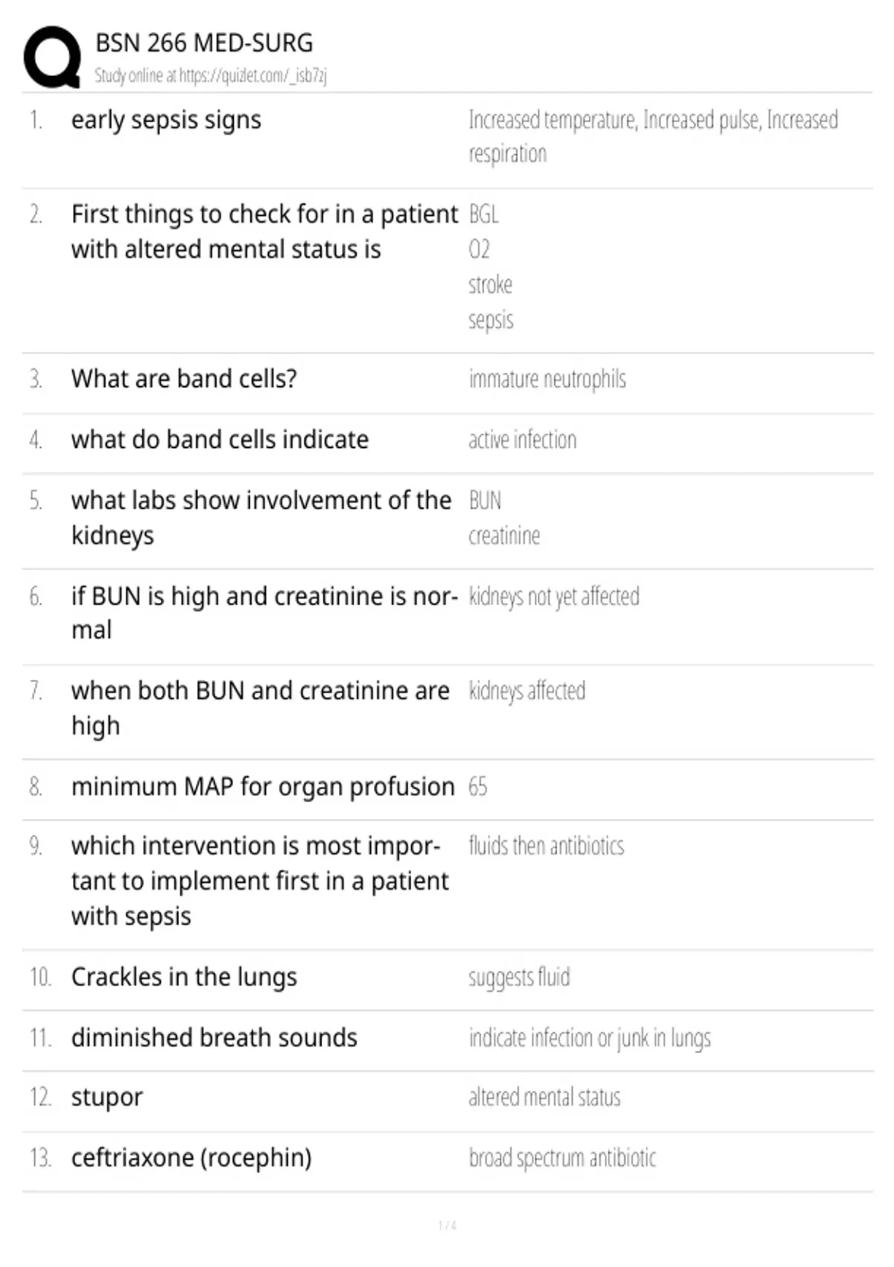Viewport: 894px width, 1267px height.
Task: Click the 'broad spectrum antibiotic' definition
Action: click(562, 1157)
